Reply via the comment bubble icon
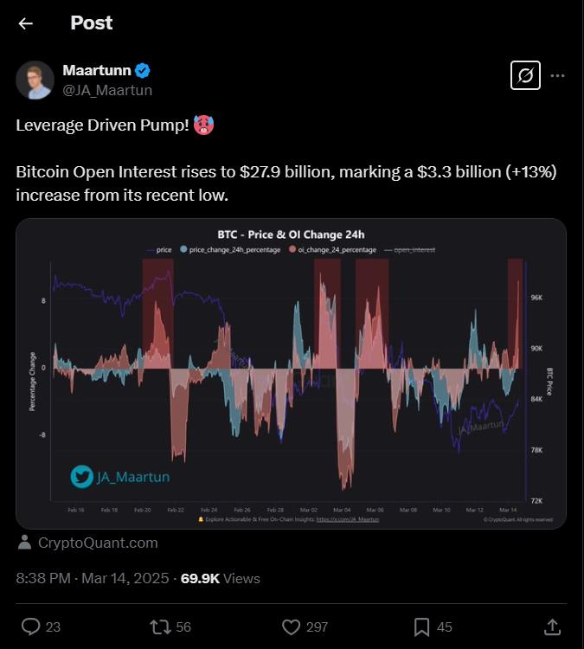The height and width of the screenshot is (649, 584). point(30,627)
